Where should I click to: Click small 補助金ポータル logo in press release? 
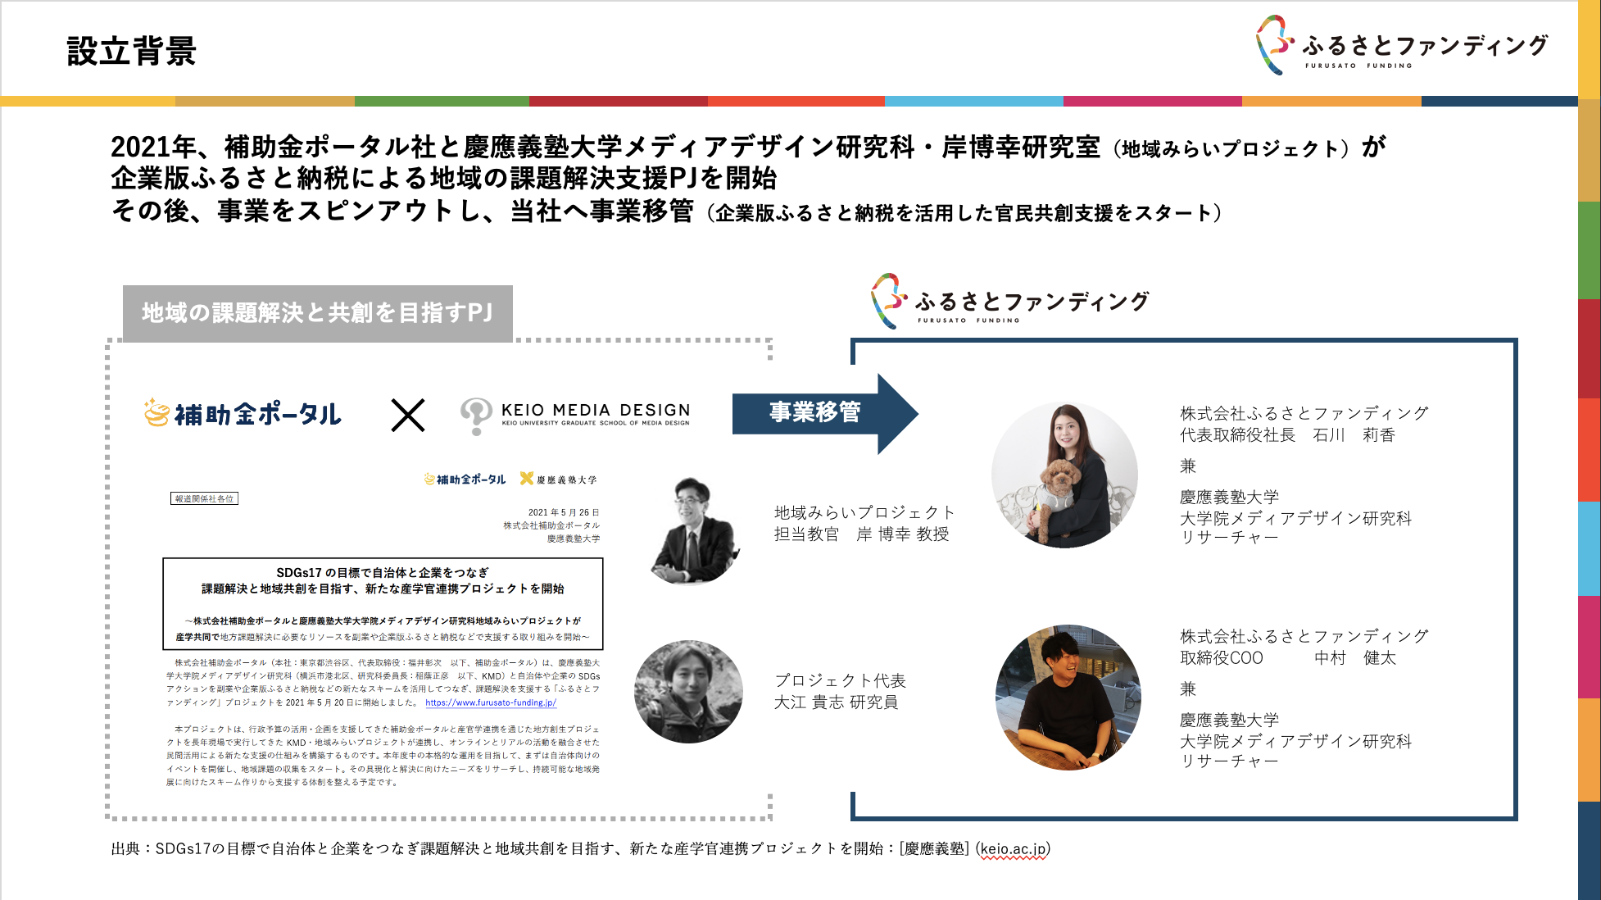coord(465,480)
